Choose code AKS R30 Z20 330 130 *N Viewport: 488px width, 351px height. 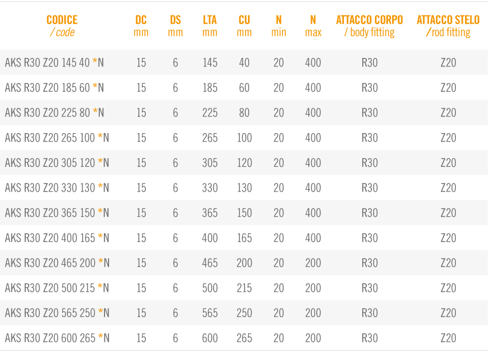click(x=57, y=188)
